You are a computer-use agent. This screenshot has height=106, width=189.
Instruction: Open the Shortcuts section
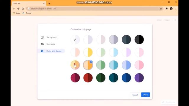click(51, 44)
